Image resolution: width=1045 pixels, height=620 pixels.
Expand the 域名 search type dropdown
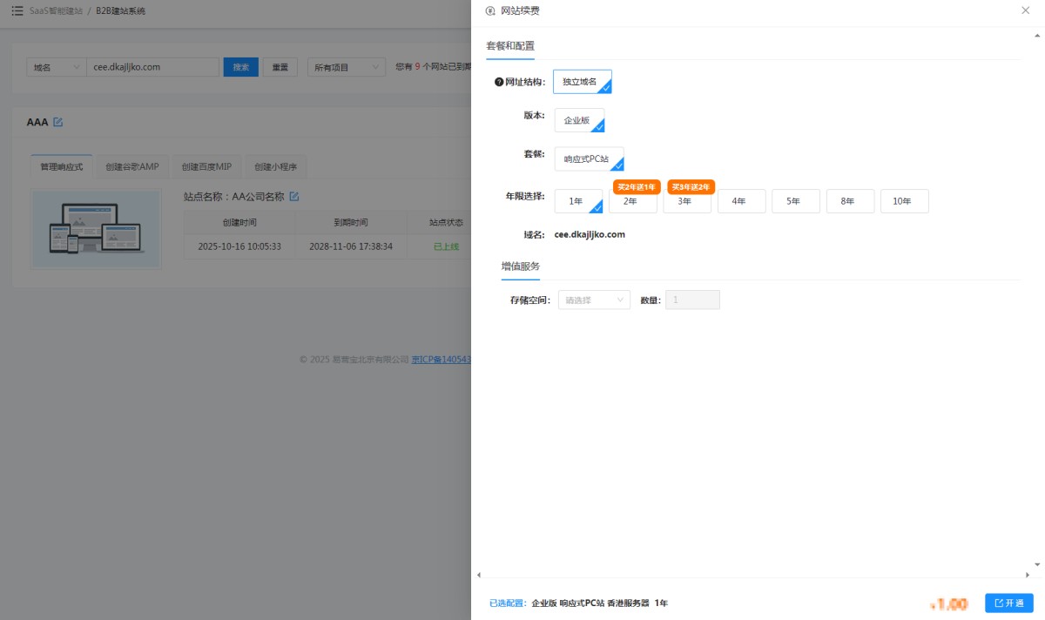click(x=56, y=67)
